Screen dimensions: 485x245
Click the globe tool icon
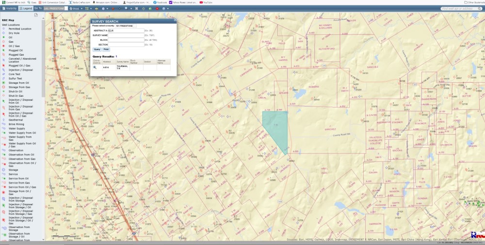(x=163, y=8)
